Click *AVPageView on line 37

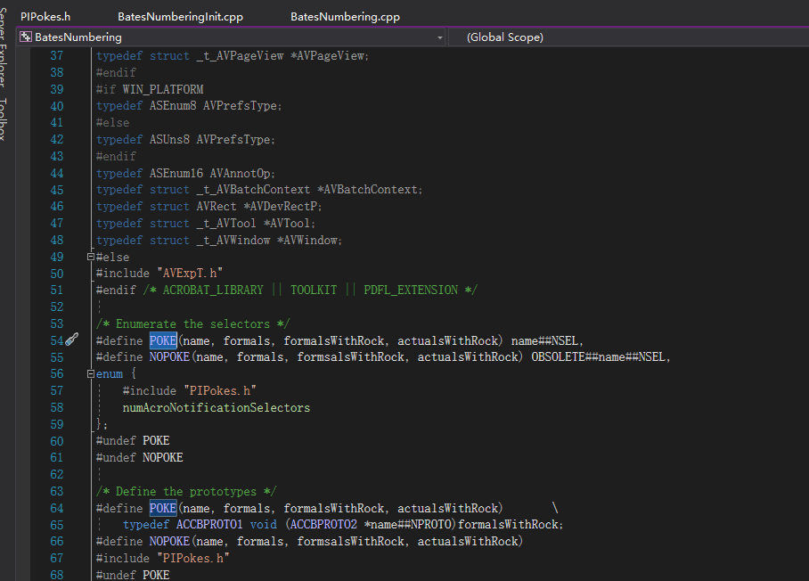tap(327, 56)
